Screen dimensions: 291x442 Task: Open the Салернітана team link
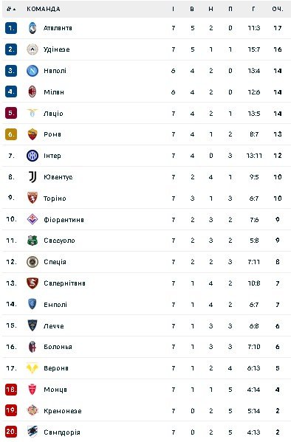click(65, 283)
